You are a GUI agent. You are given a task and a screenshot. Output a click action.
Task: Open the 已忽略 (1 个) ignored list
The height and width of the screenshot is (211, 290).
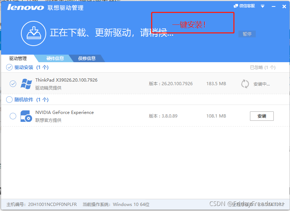pyautogui.click(x=263, y=68)
